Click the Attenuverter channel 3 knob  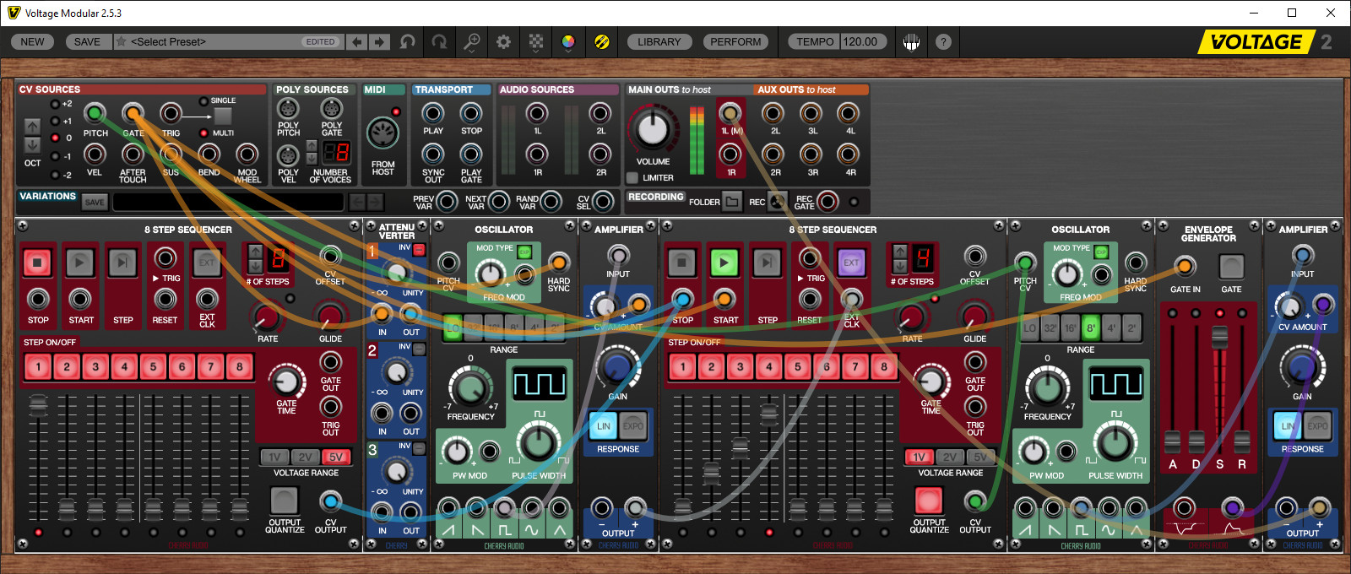pyautogui.click(x=396, y=470)
